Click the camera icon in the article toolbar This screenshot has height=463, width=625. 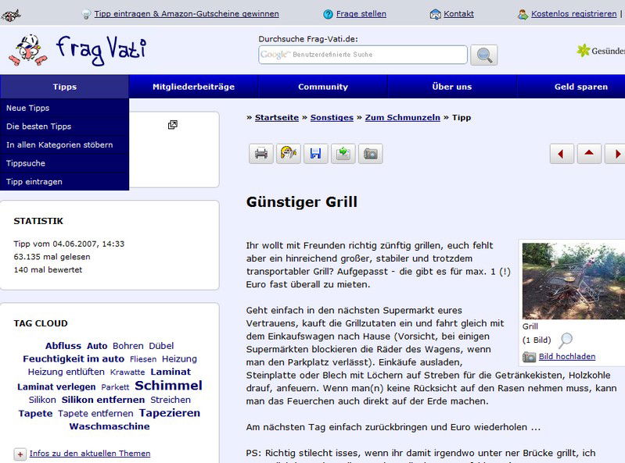(x=370, y=154)
